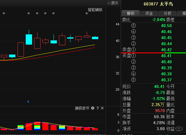Select the 市盈 value 60.36
The width and height of the screenshot is (186, 135).
(x=159, y=117)
